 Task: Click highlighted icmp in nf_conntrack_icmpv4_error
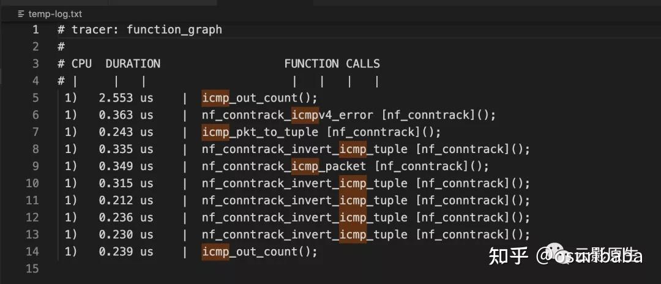(305, 115)
